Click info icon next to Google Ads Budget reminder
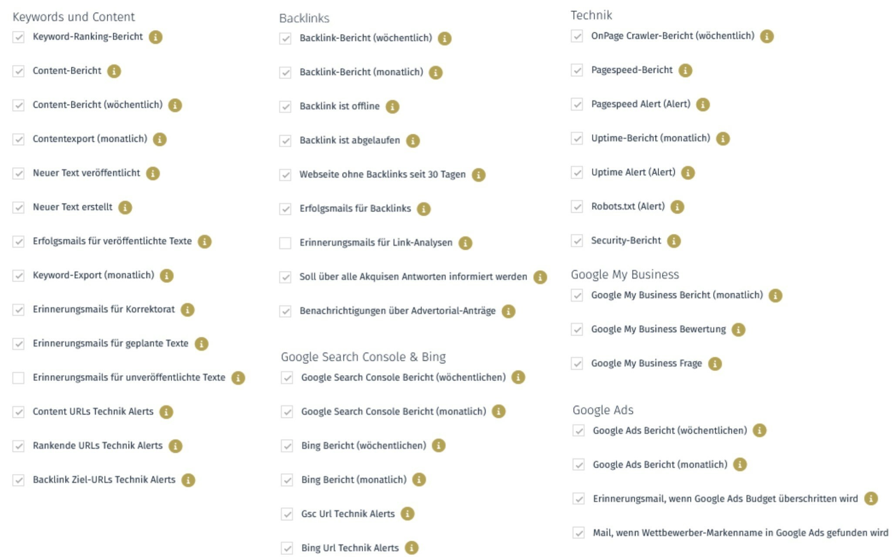 click(871, 499)
